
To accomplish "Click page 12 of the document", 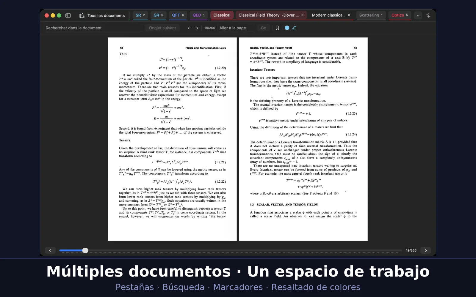I will pos(172,139).
